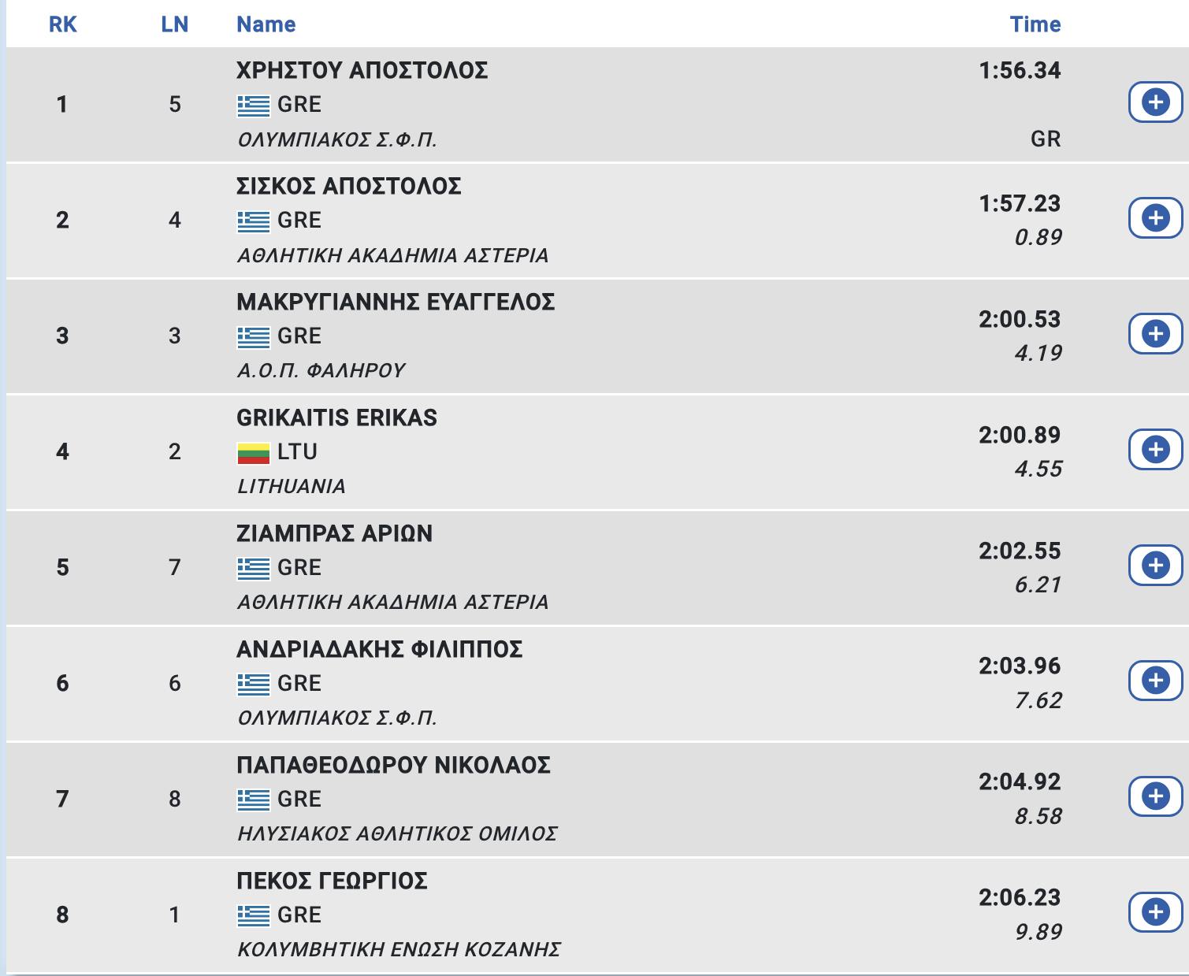The height and width of the screenshot is (976, 1189).
Task: Expand plus button for GRIKAITIS ERIKAS
Action: click(x=1155, y=450)
